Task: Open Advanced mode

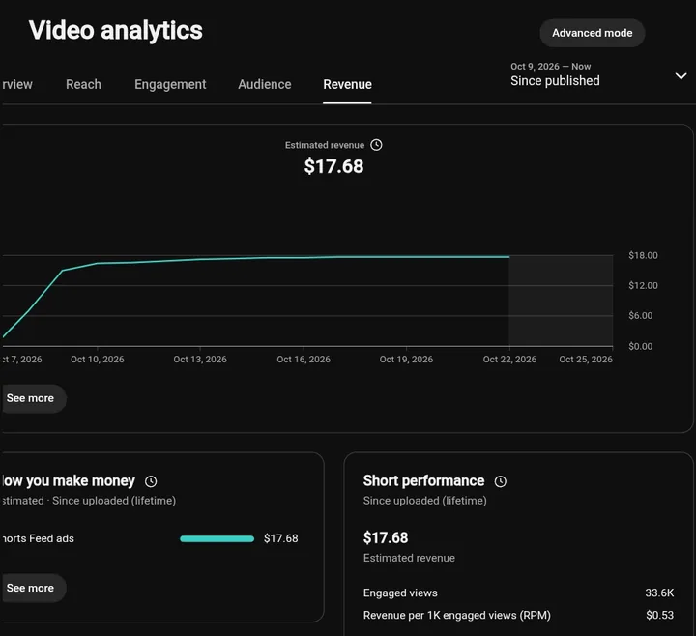Action: tap(593, 33)
